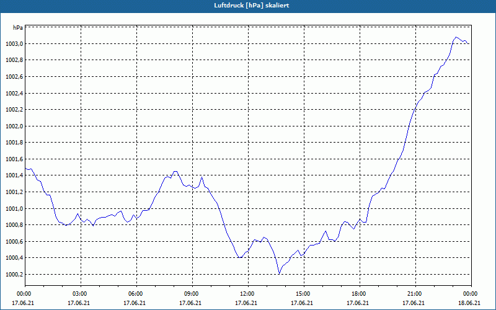Pick the 21:00 time label
This screenshot has height=310, width=496.
[415, 294]
